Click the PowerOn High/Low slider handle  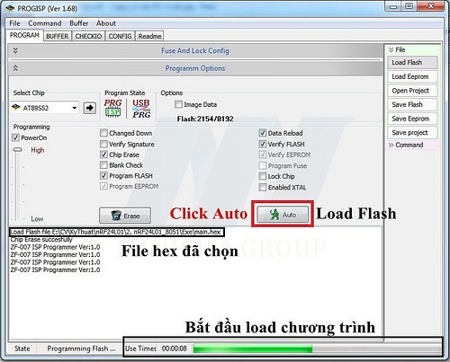click(x=18, y=149)
